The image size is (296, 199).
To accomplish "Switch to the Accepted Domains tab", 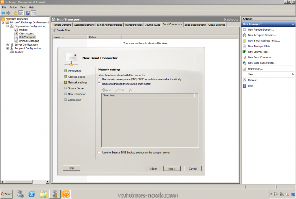I will point(84,25).
